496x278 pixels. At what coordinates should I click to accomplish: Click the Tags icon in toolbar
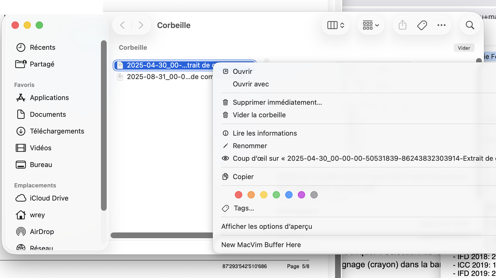click(422, 25)
